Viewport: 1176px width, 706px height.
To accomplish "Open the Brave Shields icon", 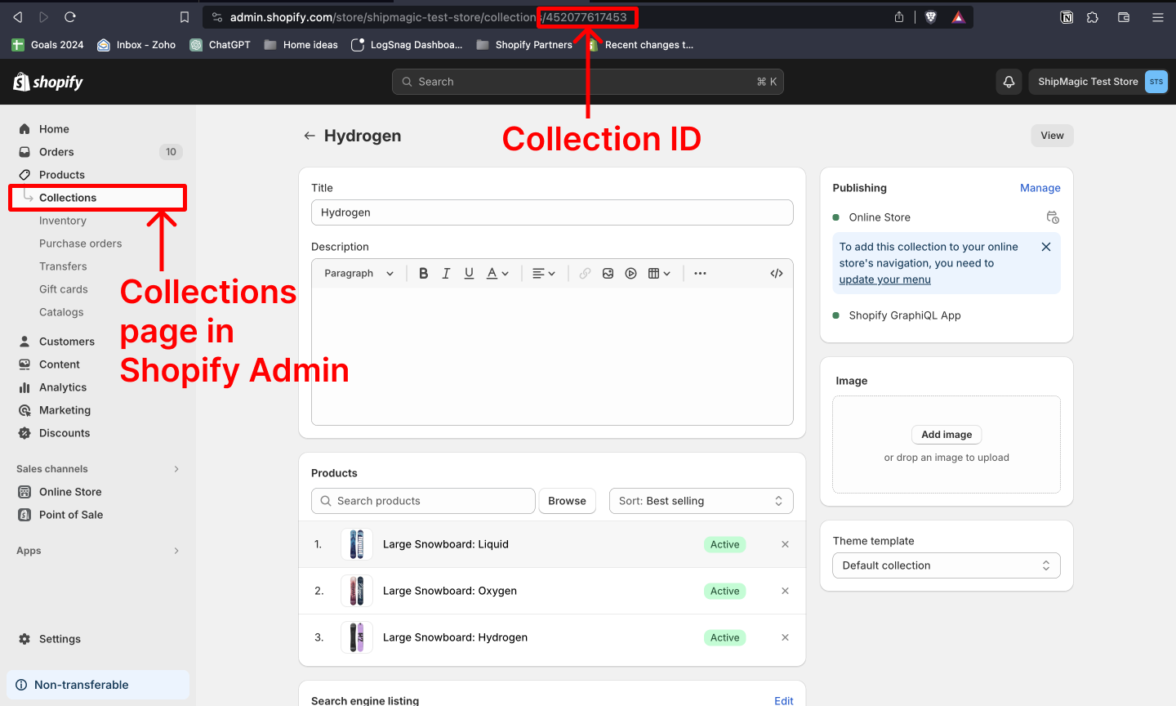I will 930,17.
